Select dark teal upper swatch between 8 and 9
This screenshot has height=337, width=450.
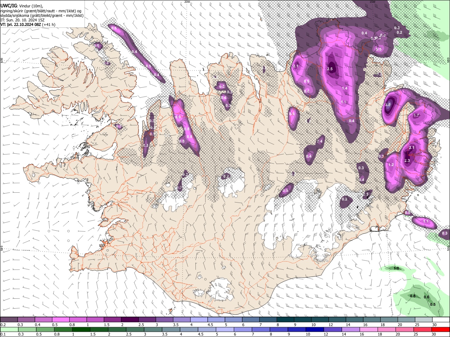(x=285, y=320)
